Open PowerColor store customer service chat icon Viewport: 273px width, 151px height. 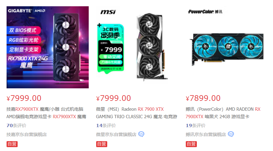pos(231,134)
